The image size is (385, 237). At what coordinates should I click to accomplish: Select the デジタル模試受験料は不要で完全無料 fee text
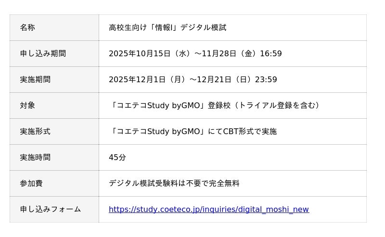174,184
